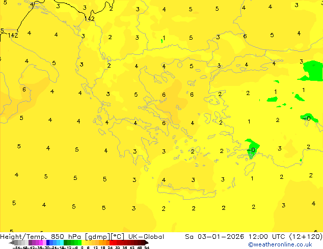
Task: Click the Height/Temp. 850 hPa map title
Action: pyautogui.click(x=40, y=237)
